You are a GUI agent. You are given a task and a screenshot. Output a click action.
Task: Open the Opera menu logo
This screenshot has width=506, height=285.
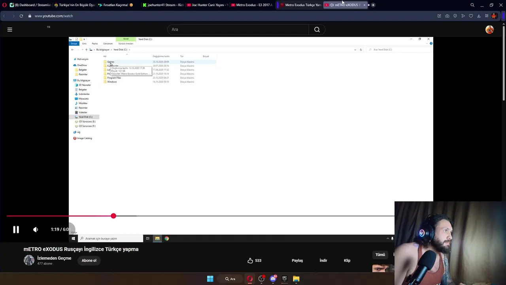tap(5, 5)
